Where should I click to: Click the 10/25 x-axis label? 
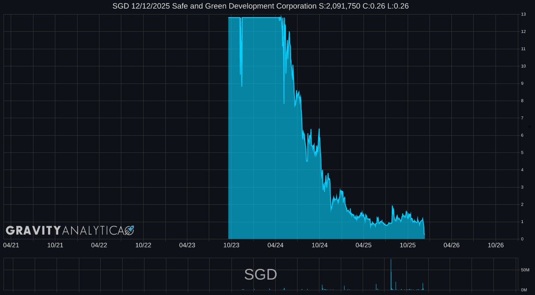[x=408, y=245]
